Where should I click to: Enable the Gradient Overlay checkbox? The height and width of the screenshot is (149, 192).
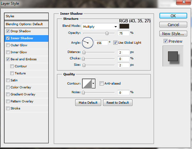[x=8, y=94]
